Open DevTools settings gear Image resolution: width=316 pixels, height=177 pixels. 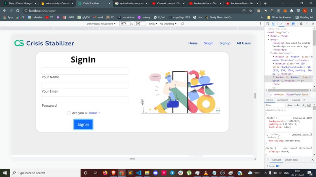click(x=301, y=24)
